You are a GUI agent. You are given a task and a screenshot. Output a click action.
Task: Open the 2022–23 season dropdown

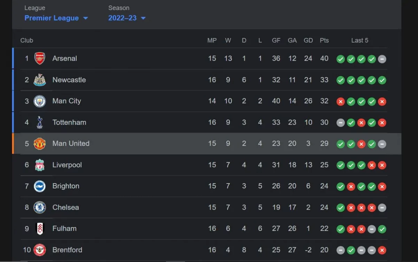(x=127, y=18)
